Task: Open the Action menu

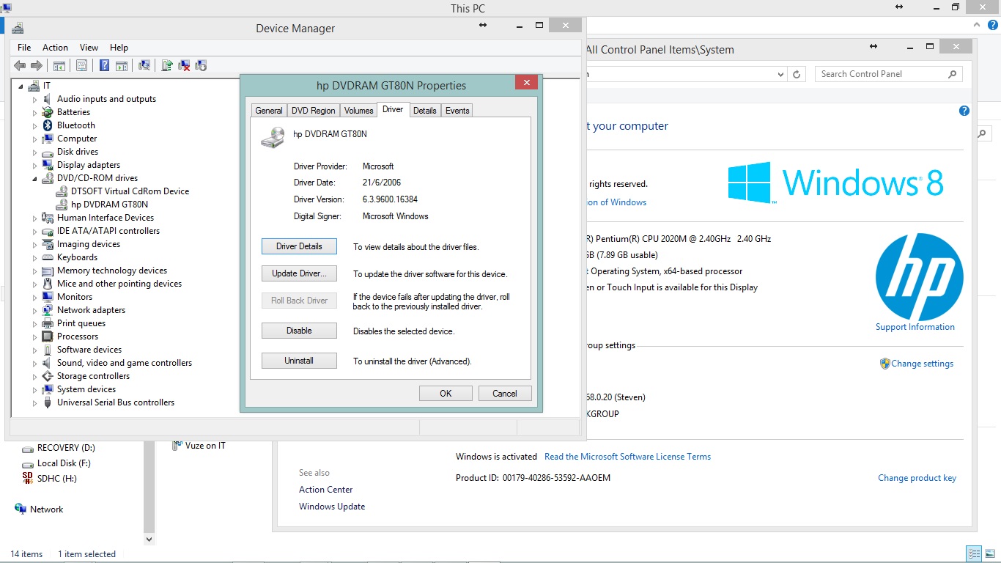Action: [x=55, y=48]
